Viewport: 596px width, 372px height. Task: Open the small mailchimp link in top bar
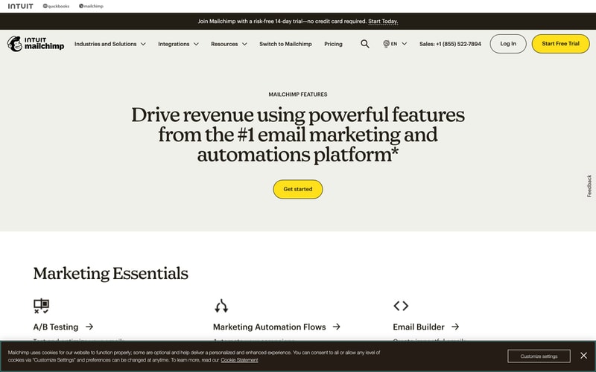[x=91, y=6]
